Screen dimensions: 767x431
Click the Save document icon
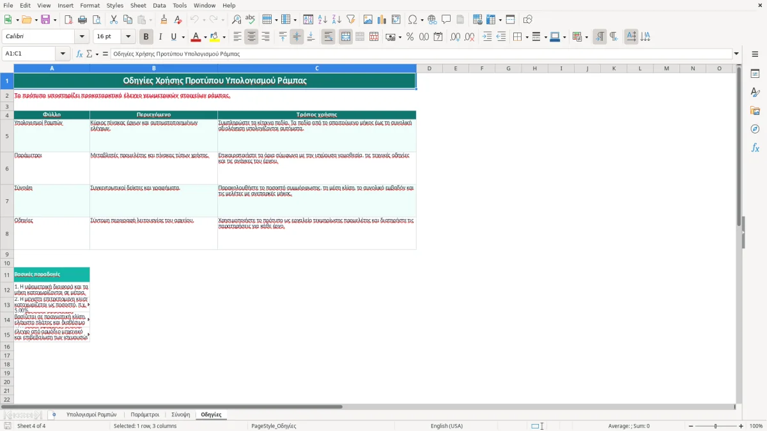click(45, 20)
